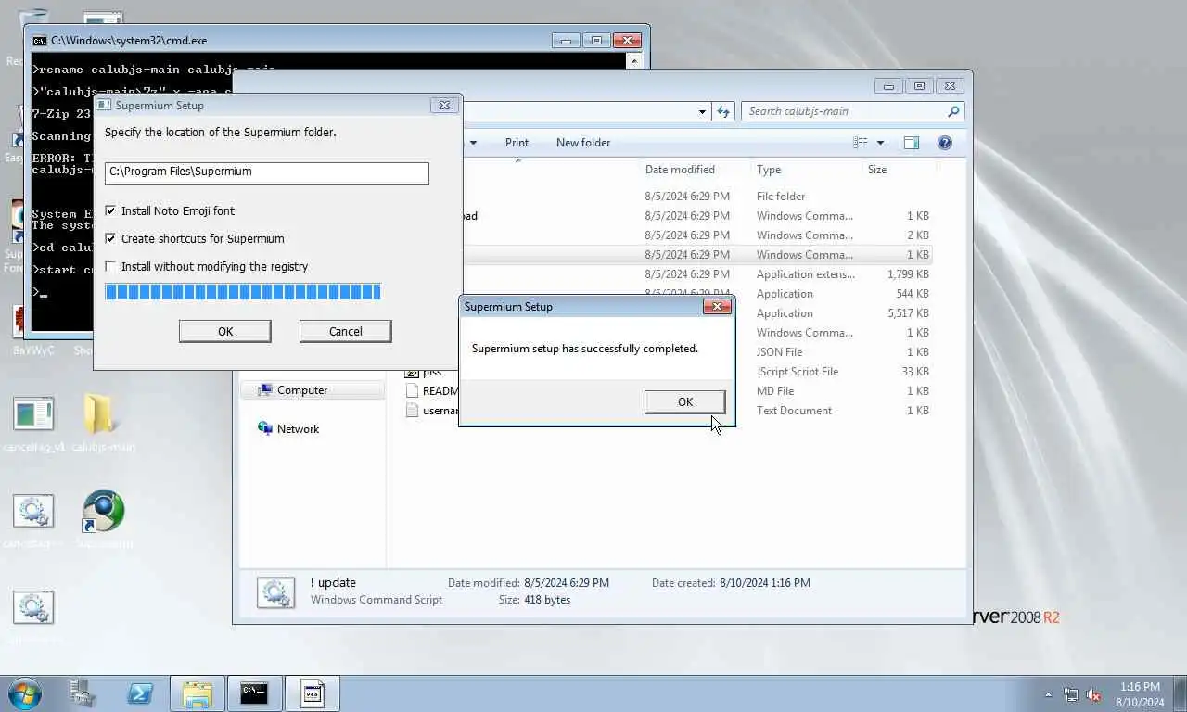Click the Supermium Setup title bar icon
The width and height of the screenshot is (1187, 712).
[104, 106]
